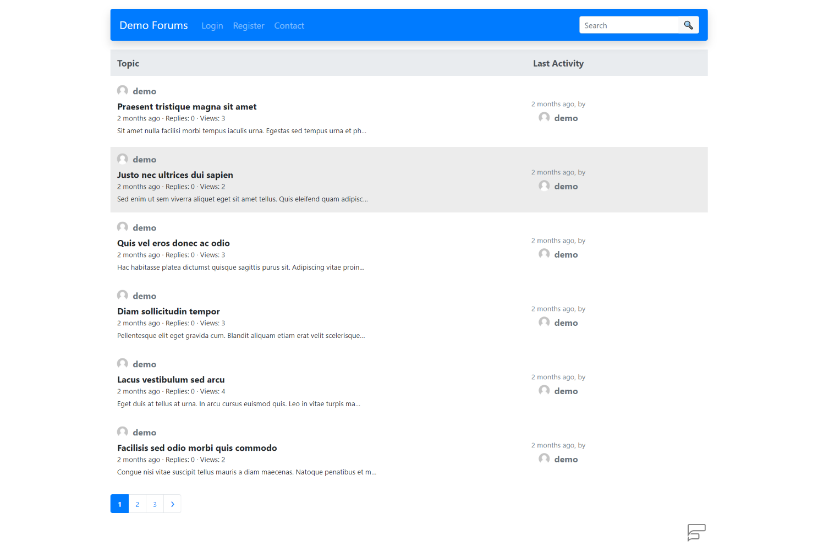
Task: Click the Last Activity column header
Action: point(558,63)
